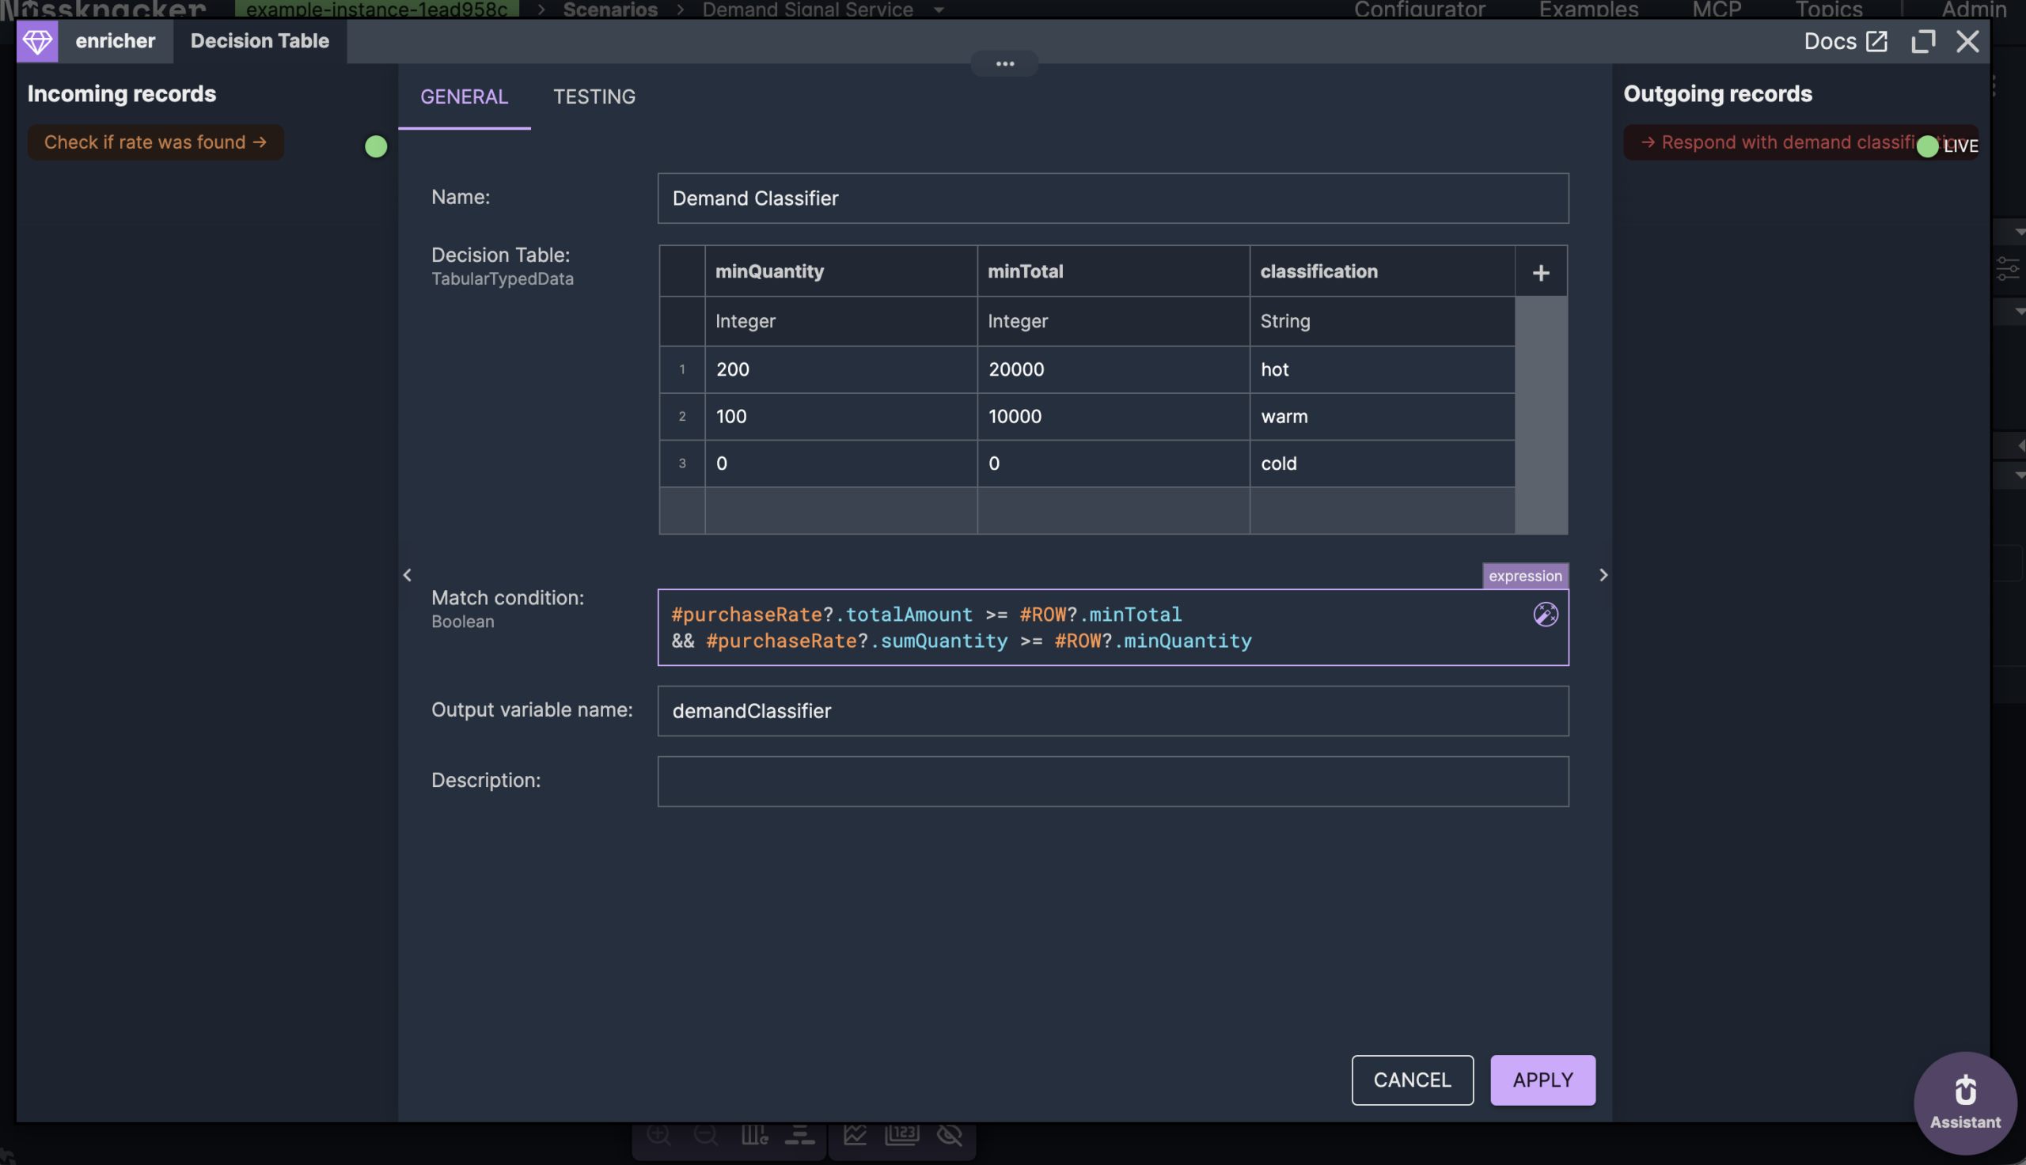Click the crossed-eye hide toolbar icon

[950, 1134]
